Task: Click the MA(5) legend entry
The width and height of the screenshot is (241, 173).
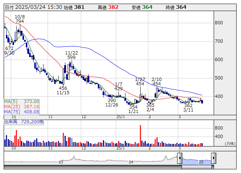Action: (21, 101)
